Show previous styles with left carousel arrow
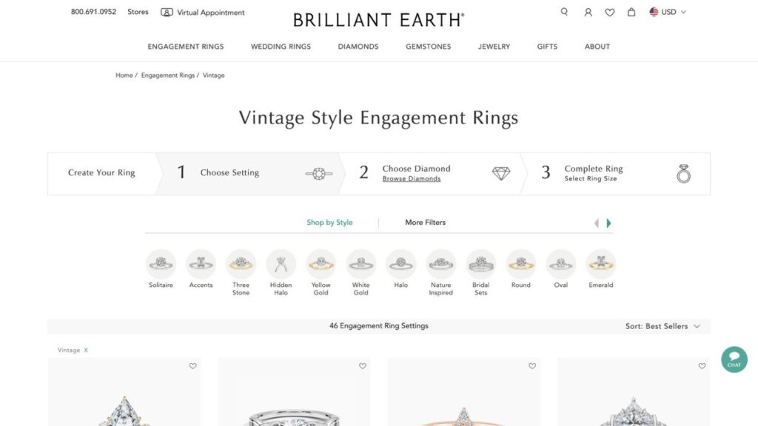The image size is (758, 426). [x=597, y=223]
